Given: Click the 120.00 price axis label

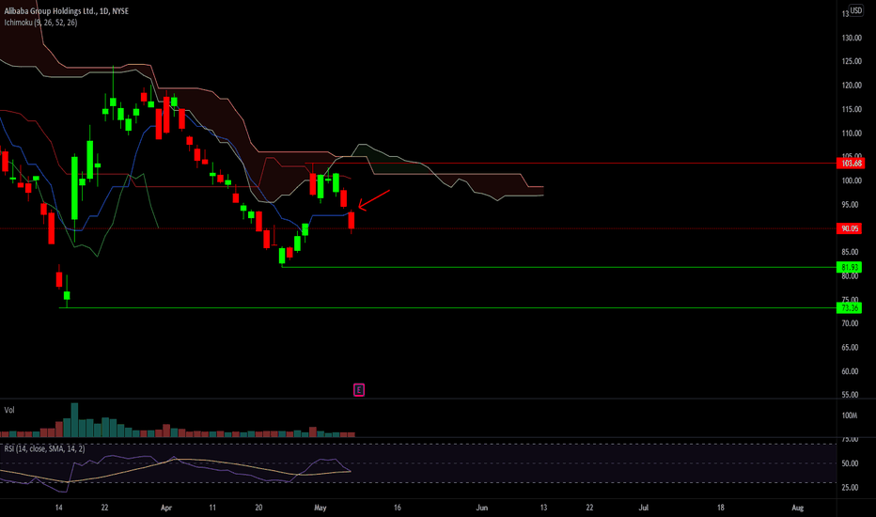Looking at the screenshot, I should click(x=852, y=86).
